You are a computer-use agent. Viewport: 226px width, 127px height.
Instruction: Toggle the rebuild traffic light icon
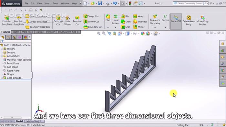click(x=130, y=4)
